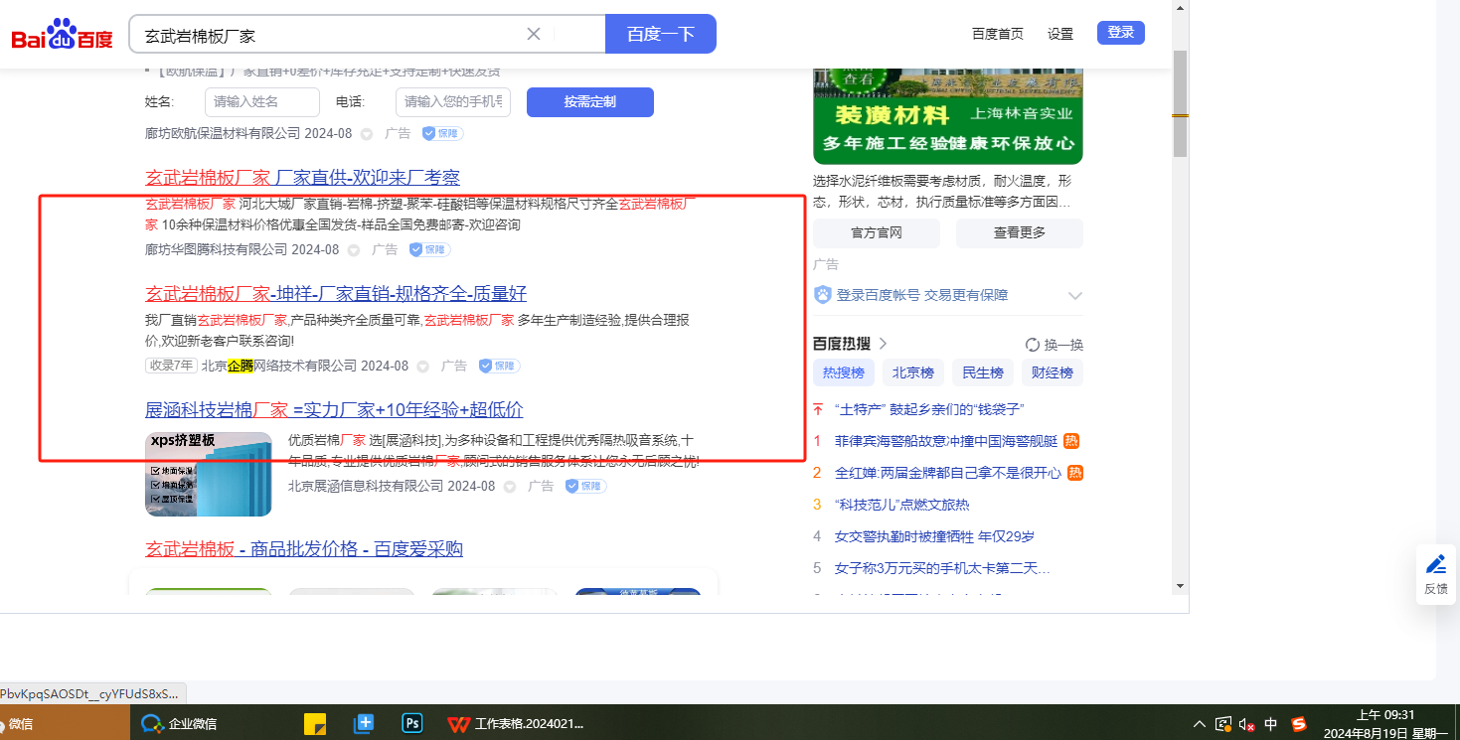The height and width of the screenshot is (740, 1460).
Task: Click the 保障 badge for 廊坊欧航保温材料
Action: click(x=442, y=133)
